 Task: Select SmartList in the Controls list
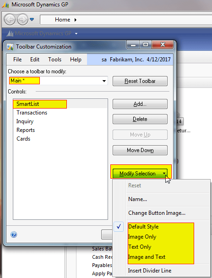[60, 104]
